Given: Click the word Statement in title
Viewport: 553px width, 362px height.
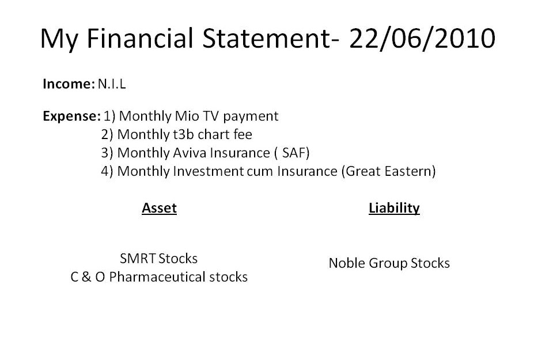Looking at the screenshot, I should point(266,38).
